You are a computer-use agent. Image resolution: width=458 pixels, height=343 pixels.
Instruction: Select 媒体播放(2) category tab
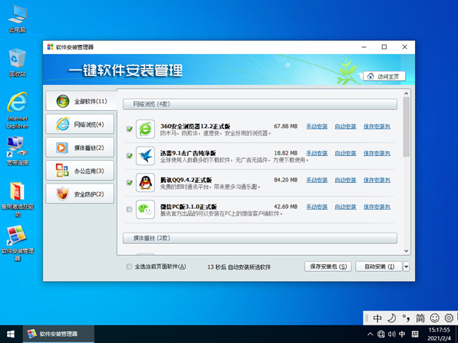click(x=80, y=148)
